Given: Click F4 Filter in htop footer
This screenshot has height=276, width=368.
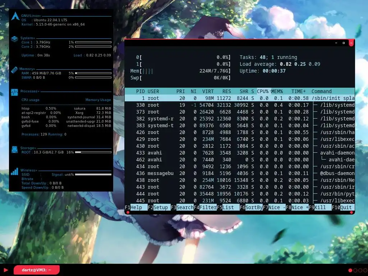Looking at the screenshot, I should click(x=205, y=207).
